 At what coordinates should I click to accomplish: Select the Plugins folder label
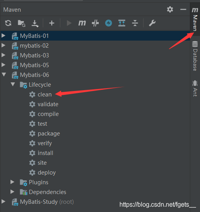click(39, 182)
